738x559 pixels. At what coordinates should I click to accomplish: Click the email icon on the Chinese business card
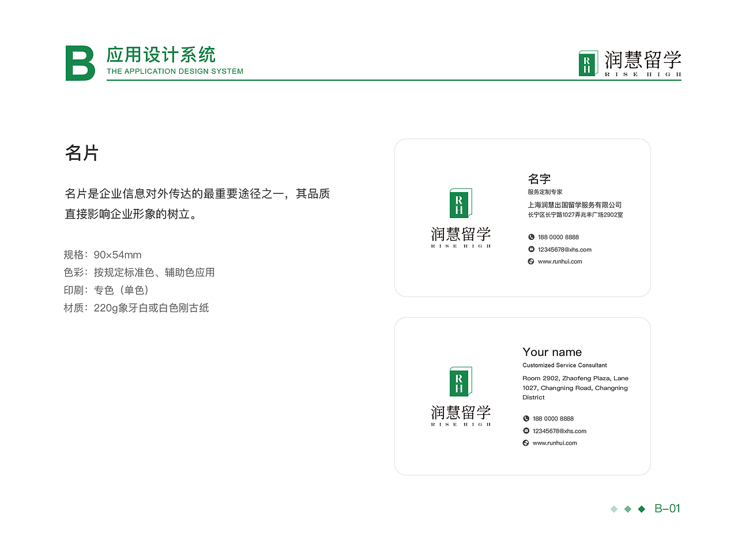pyautogui.click(x=531, y=249)
